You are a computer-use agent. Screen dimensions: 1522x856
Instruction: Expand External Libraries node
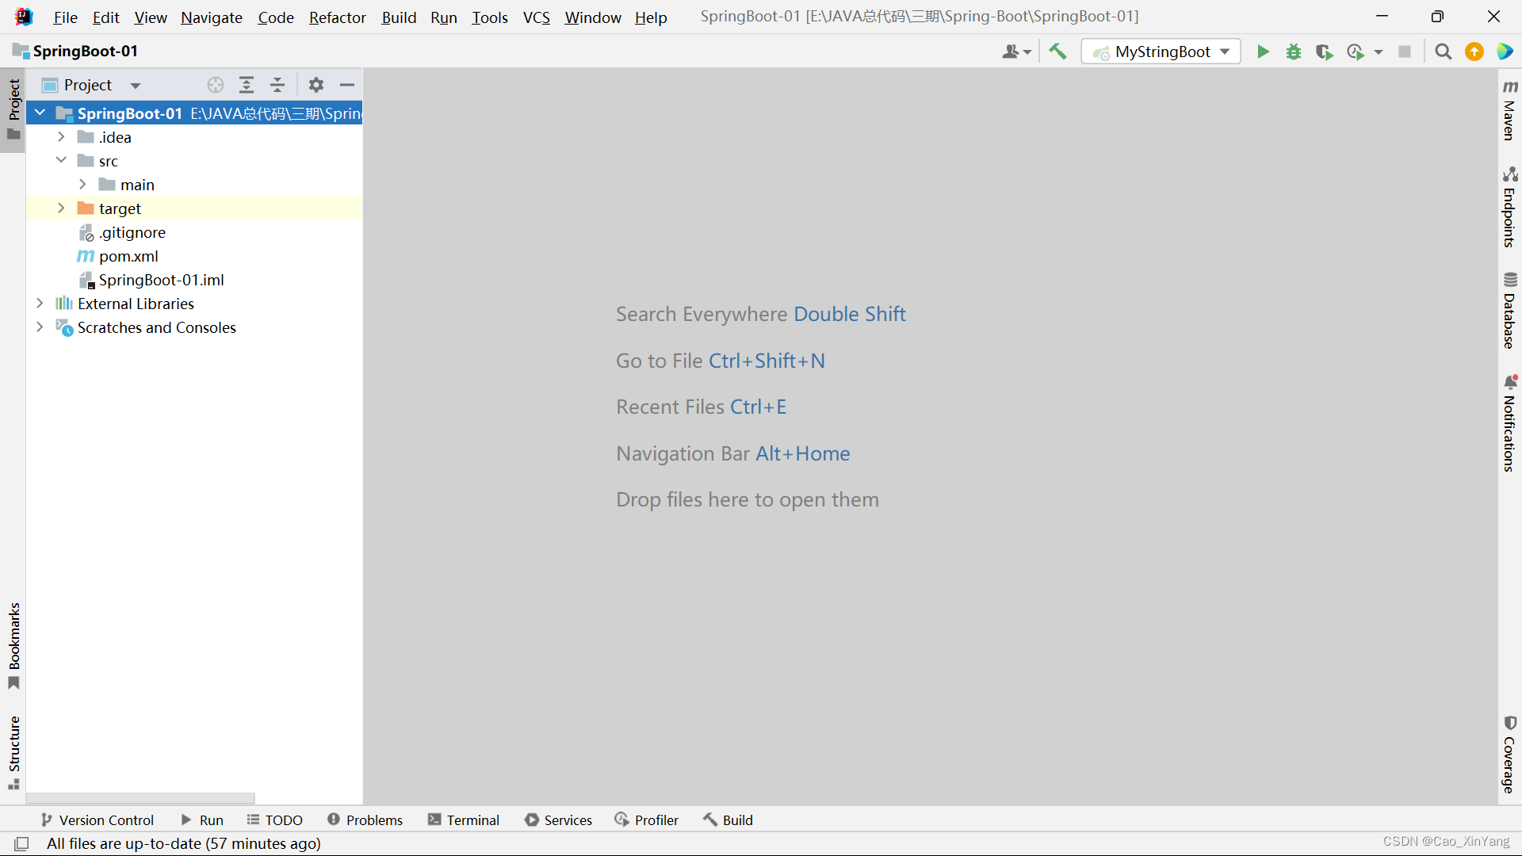coord(40,304)
